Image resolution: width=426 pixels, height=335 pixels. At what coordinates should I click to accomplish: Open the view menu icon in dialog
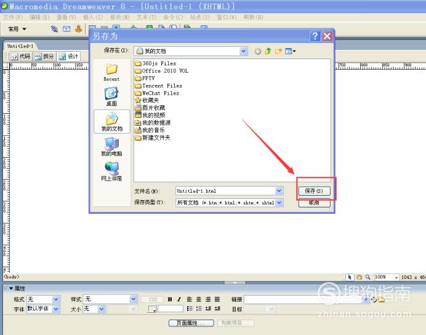coord(290,51)
